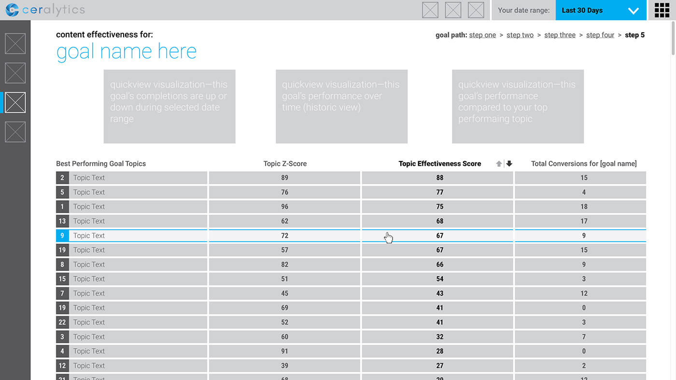Select the active third left sidebar icon
The height and width of the screenshot is (380, 676).
(x=15, y=103)
